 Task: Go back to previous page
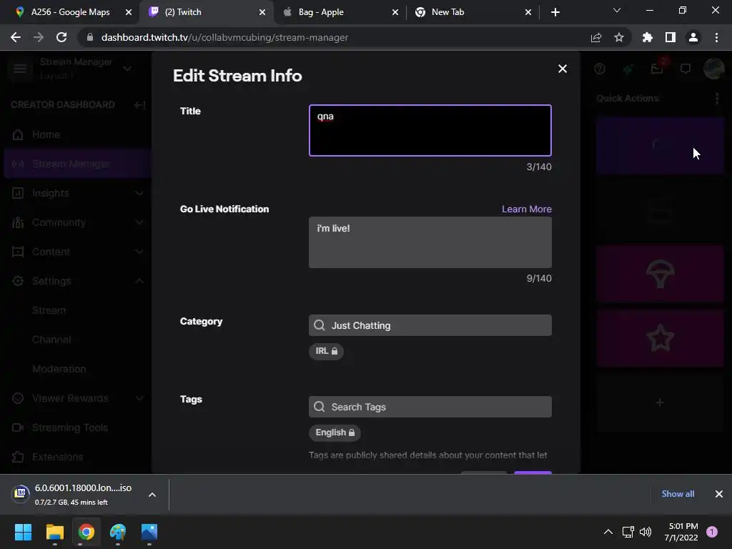pyautogui.click(x=16, y=37)
